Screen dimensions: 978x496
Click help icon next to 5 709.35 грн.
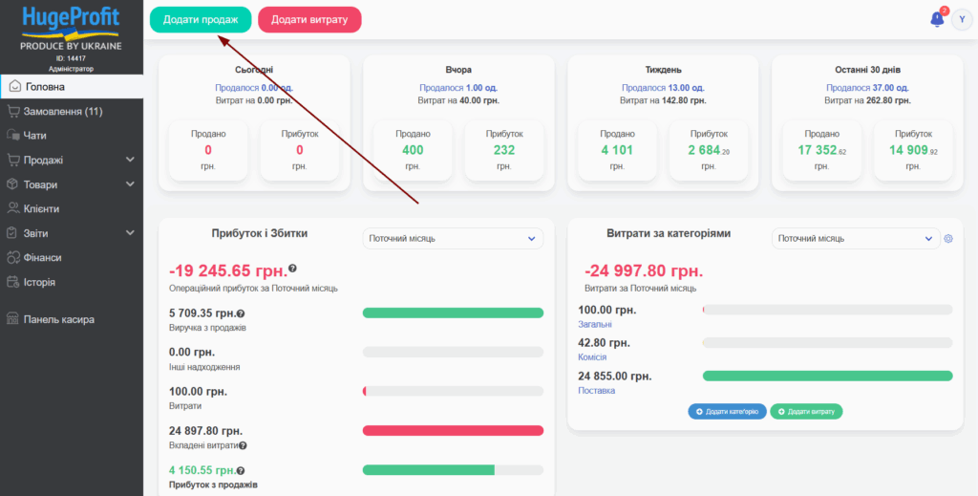241,313
